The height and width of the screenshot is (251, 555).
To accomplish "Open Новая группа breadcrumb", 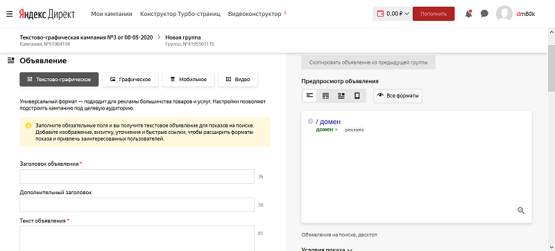I will 183,37.
